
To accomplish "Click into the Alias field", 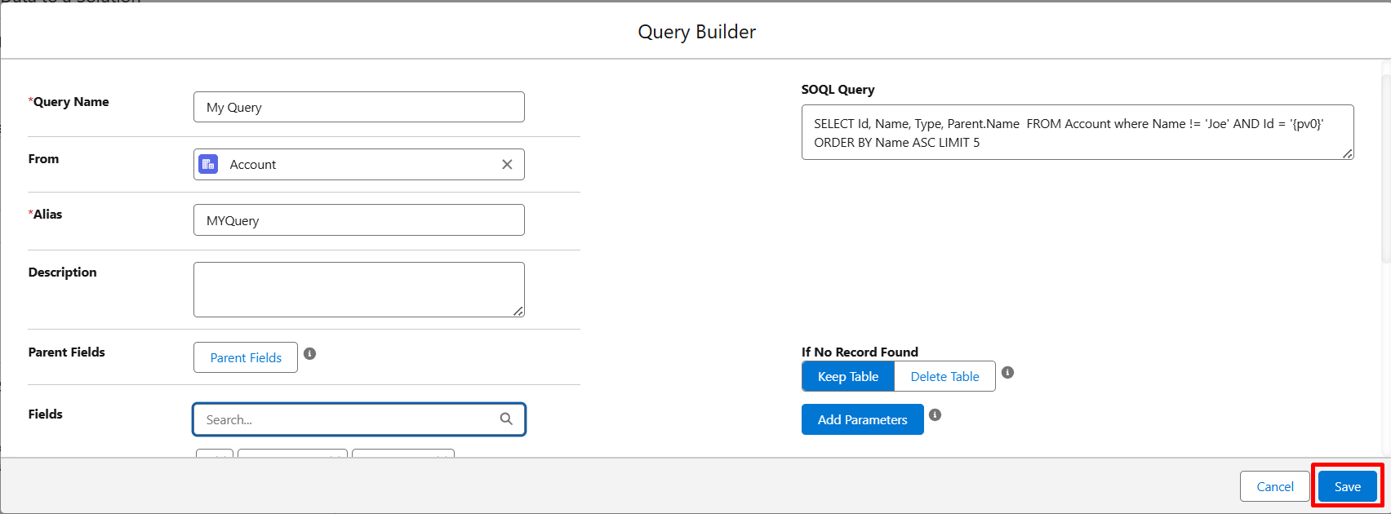I will tap(359, 220).
